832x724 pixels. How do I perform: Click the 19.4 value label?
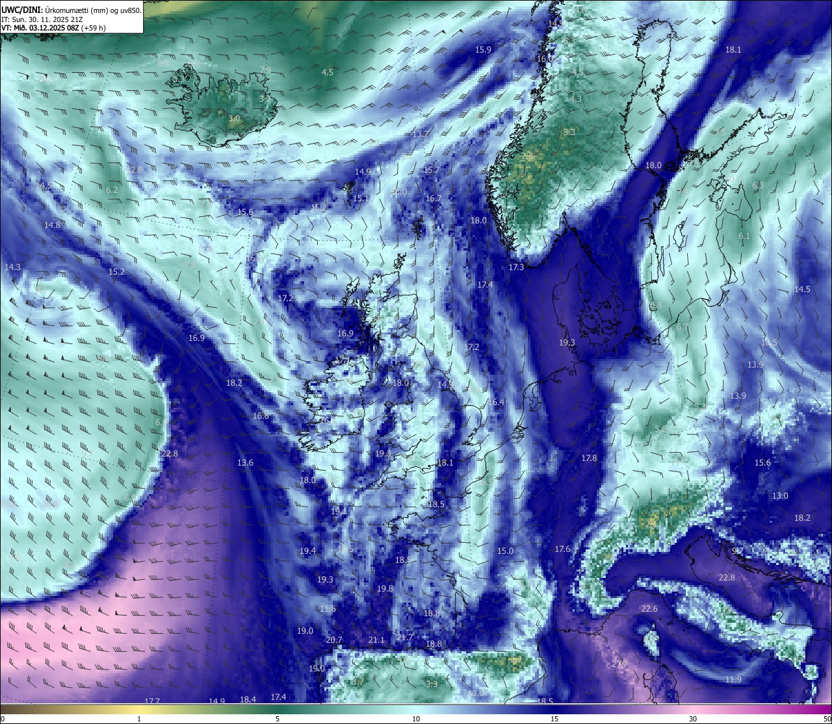tap(307, 551)
